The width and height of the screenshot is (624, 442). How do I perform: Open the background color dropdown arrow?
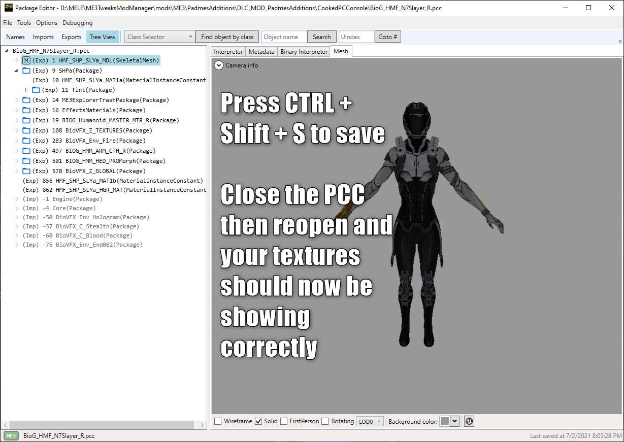454,421
